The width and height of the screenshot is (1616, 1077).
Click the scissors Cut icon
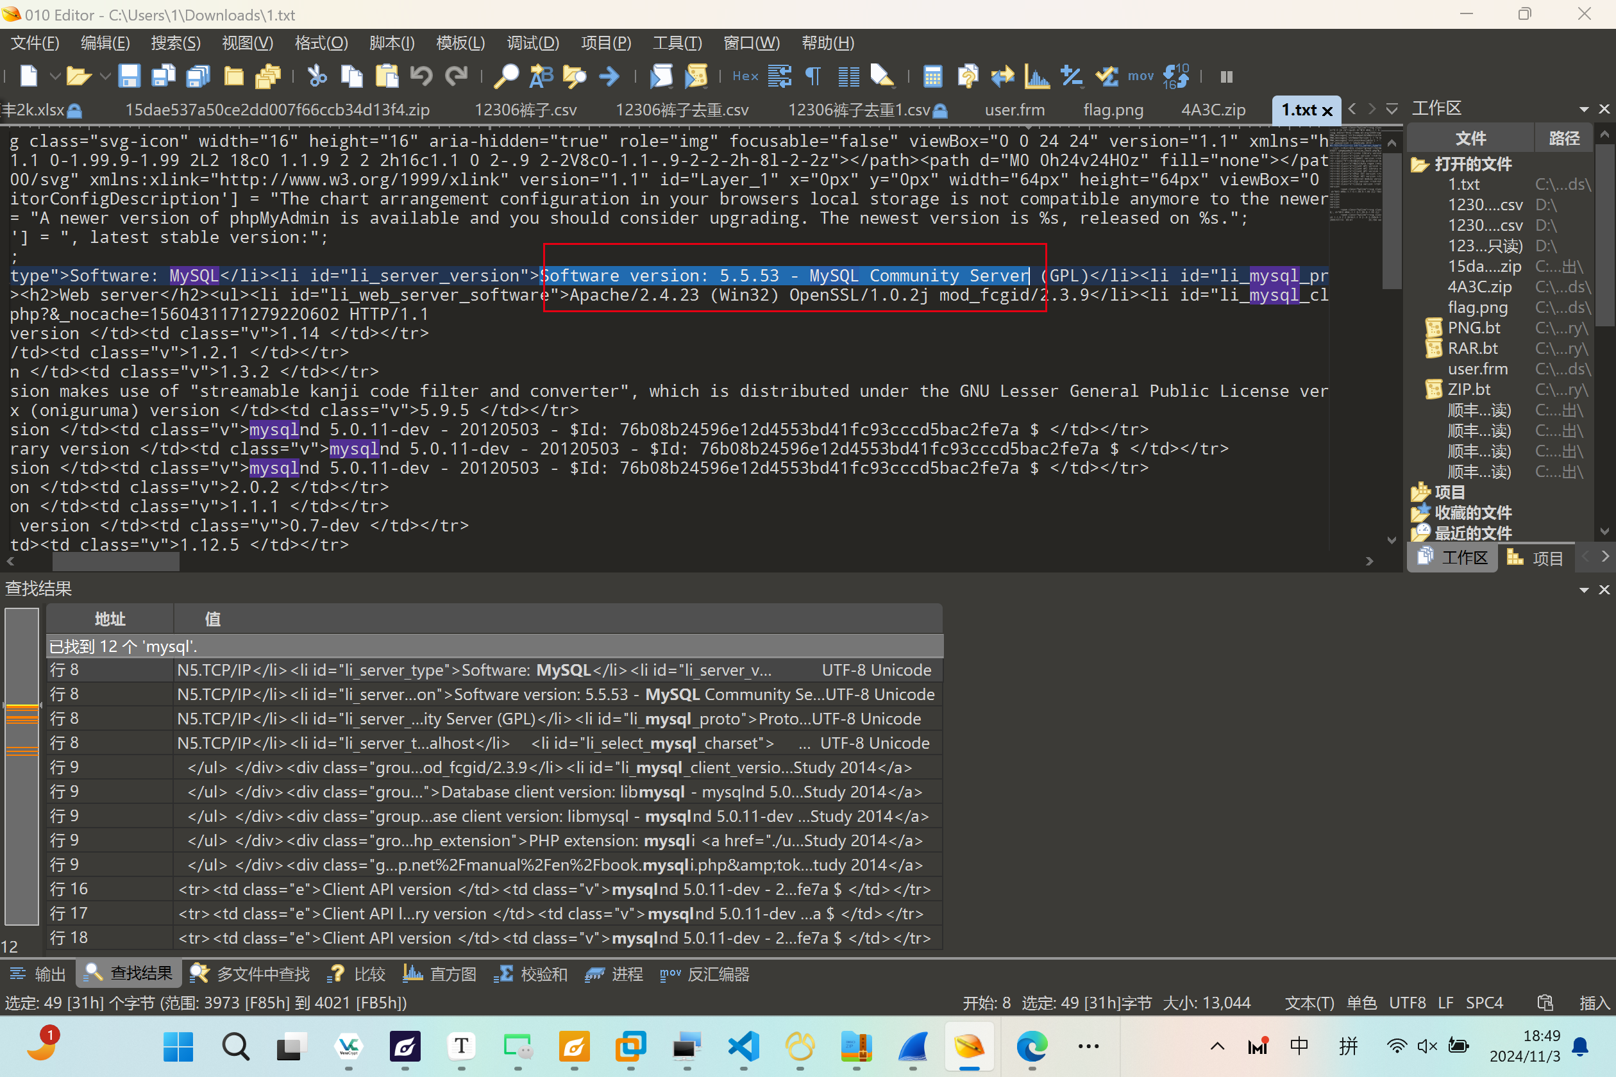(317, 76)
